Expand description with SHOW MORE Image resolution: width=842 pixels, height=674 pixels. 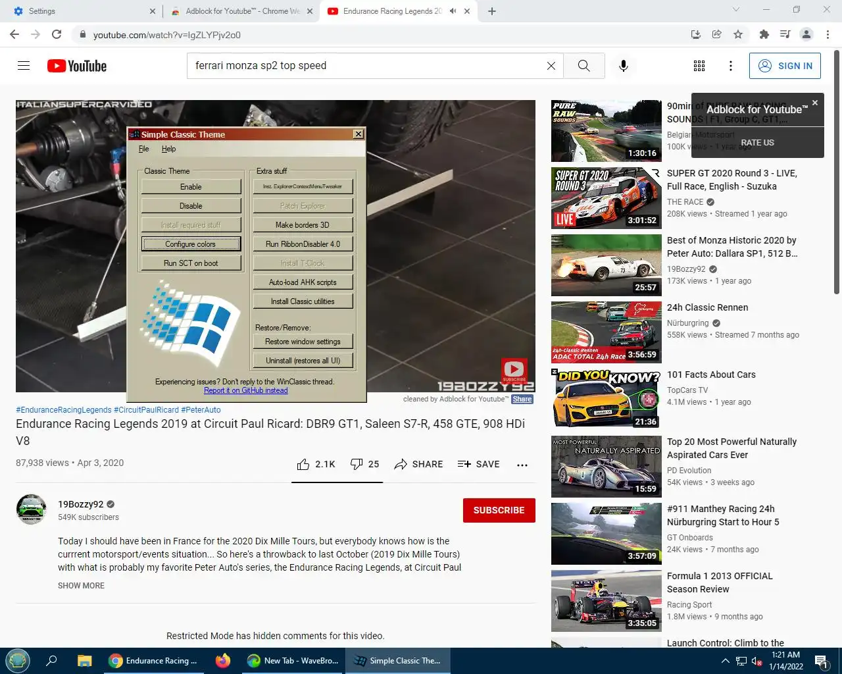tap(81, 586)
